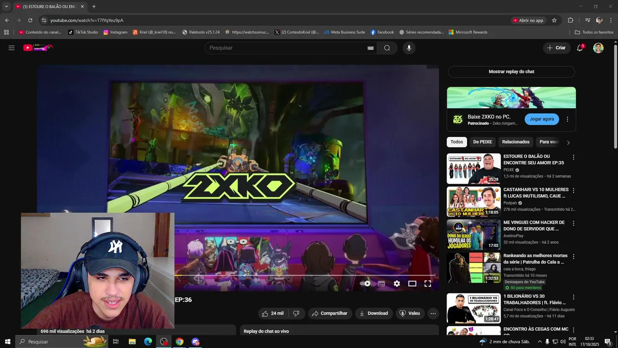Click the Podpah channel name
This screenshot has height=348, width=618.
510,203
